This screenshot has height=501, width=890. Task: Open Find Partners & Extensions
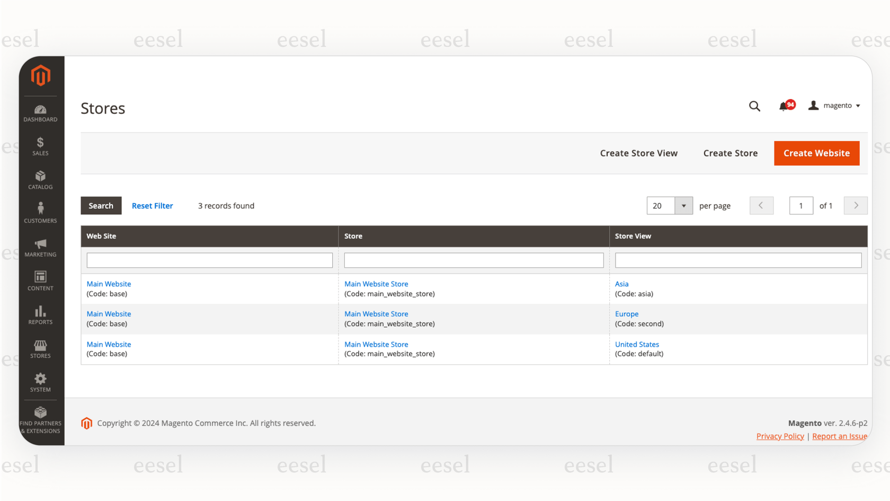[40, 418]
